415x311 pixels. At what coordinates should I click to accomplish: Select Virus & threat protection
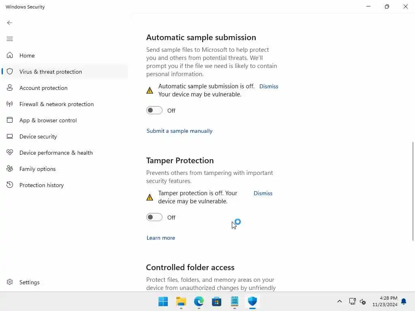(64, 71)
